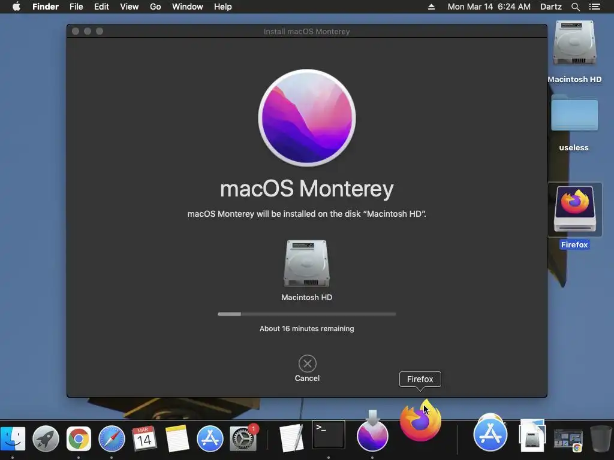Open TextEdit from the Dock
Screen dimensions: 614x460
(x=291, y=438)
